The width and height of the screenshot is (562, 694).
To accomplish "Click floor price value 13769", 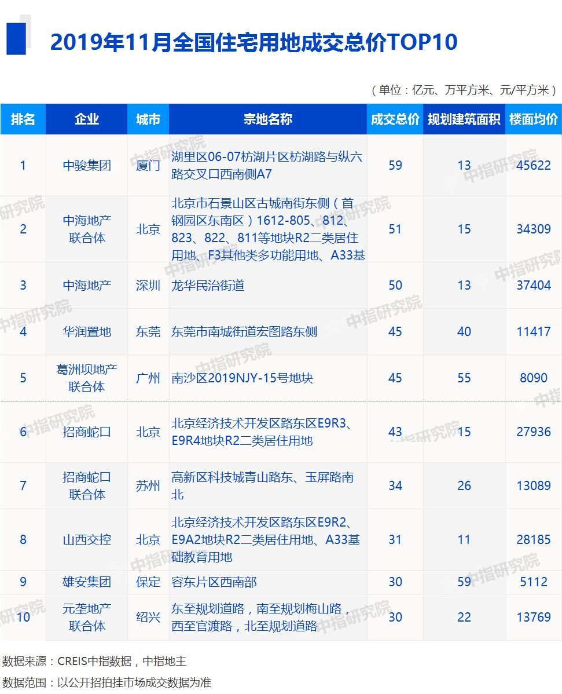I will [534, 617].
